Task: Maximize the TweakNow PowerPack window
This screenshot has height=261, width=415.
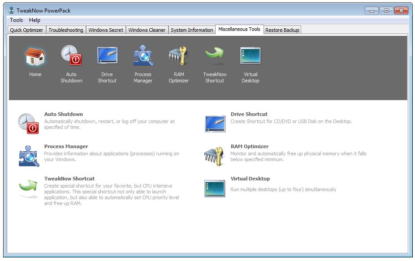Action: (x=386, y=11)
